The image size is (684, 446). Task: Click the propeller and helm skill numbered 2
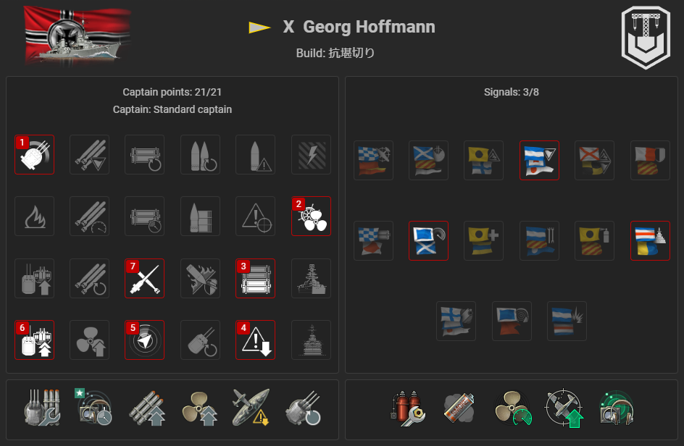tap(311, 216)
